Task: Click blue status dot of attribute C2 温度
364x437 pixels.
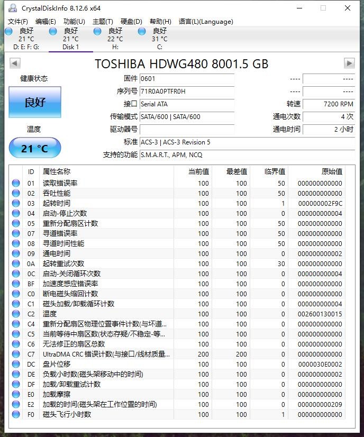Action: click(x=16, y=314)
